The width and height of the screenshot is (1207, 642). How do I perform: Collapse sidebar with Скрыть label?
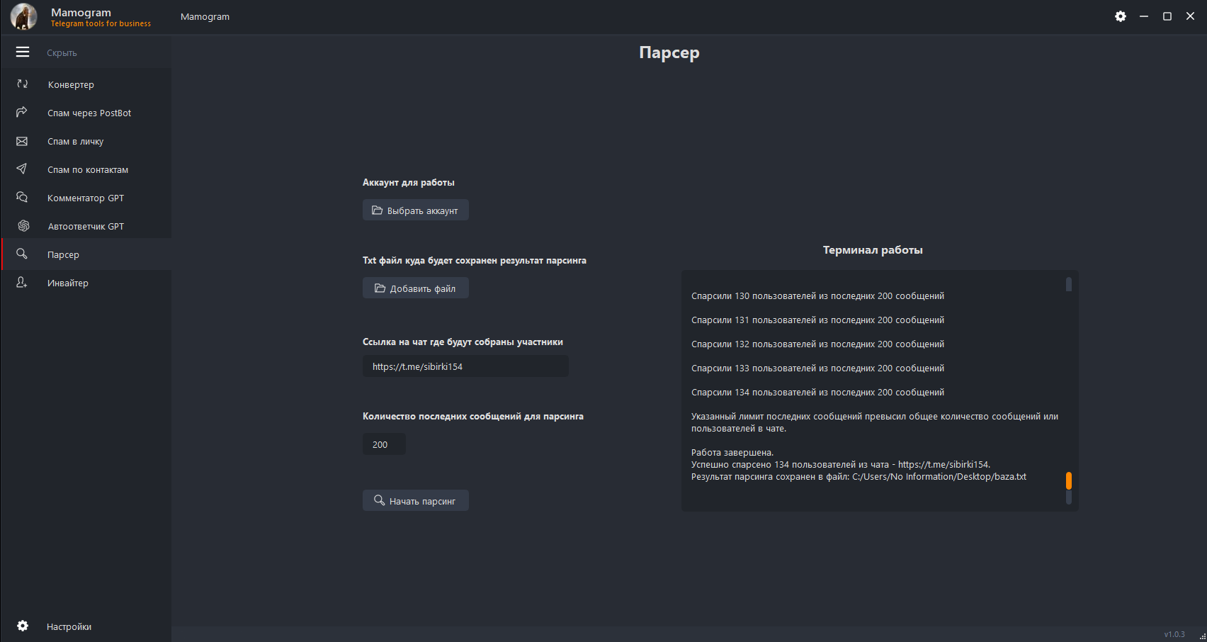point(62,53)
